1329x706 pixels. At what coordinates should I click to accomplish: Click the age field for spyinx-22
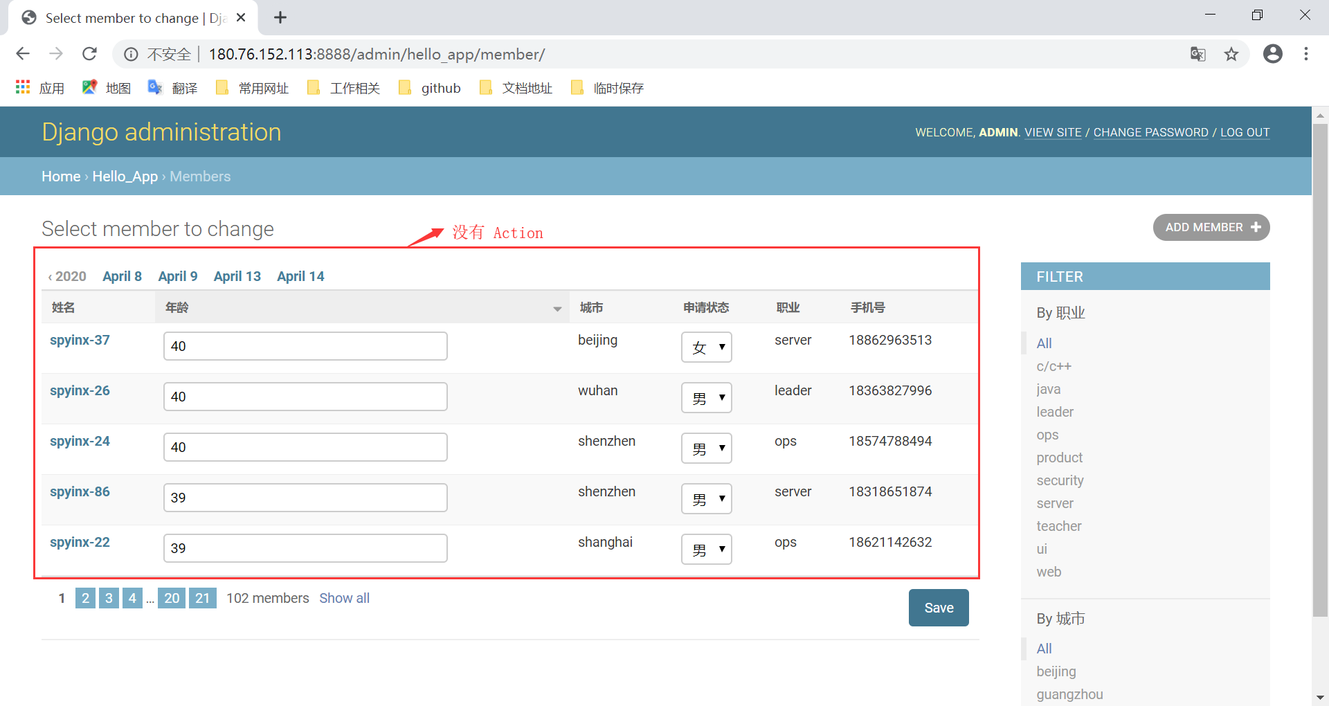[x=305, y=548]
